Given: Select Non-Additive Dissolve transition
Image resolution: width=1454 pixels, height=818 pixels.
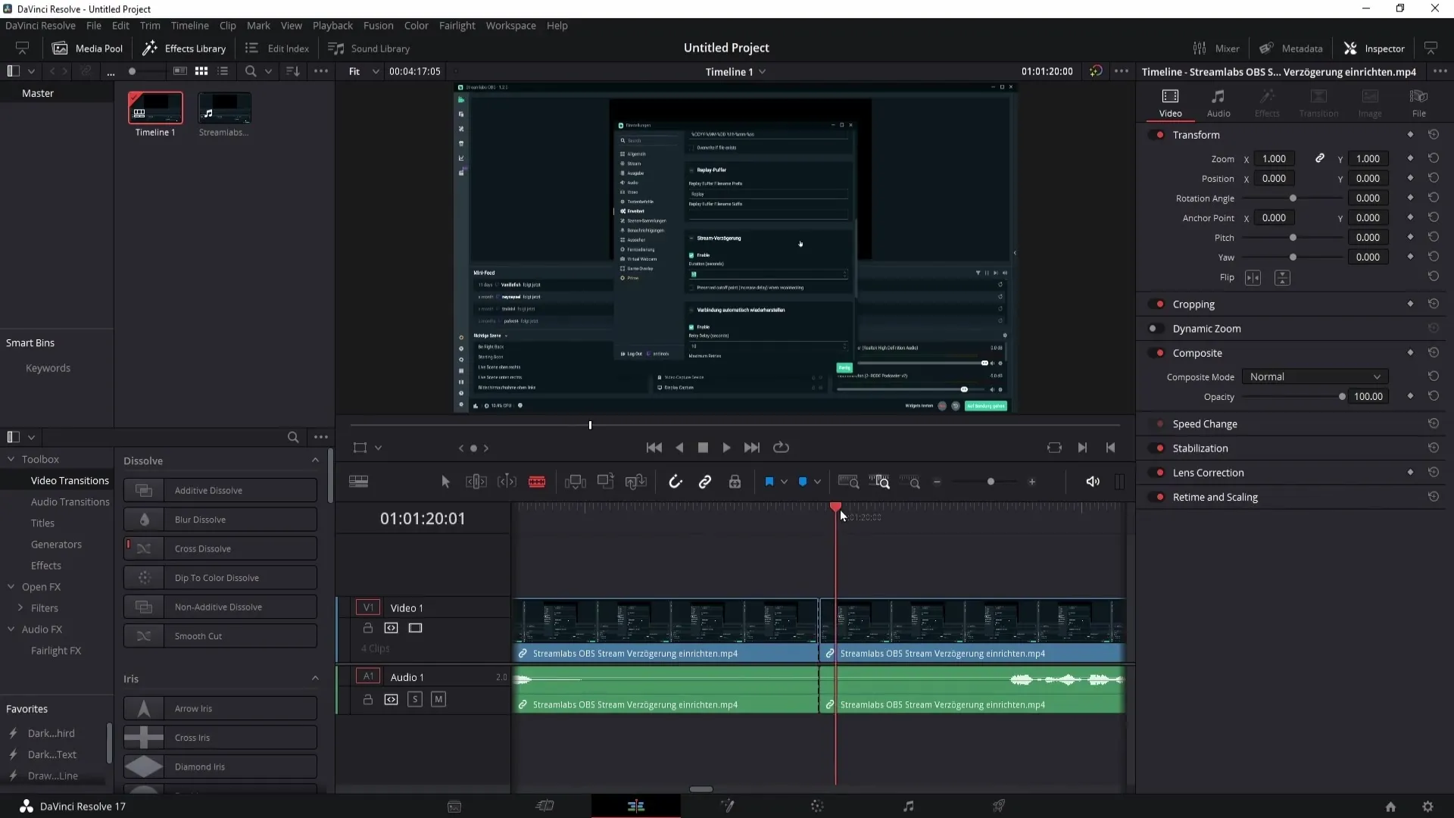Looking at the screenshot, I should (x=220, y=606).
